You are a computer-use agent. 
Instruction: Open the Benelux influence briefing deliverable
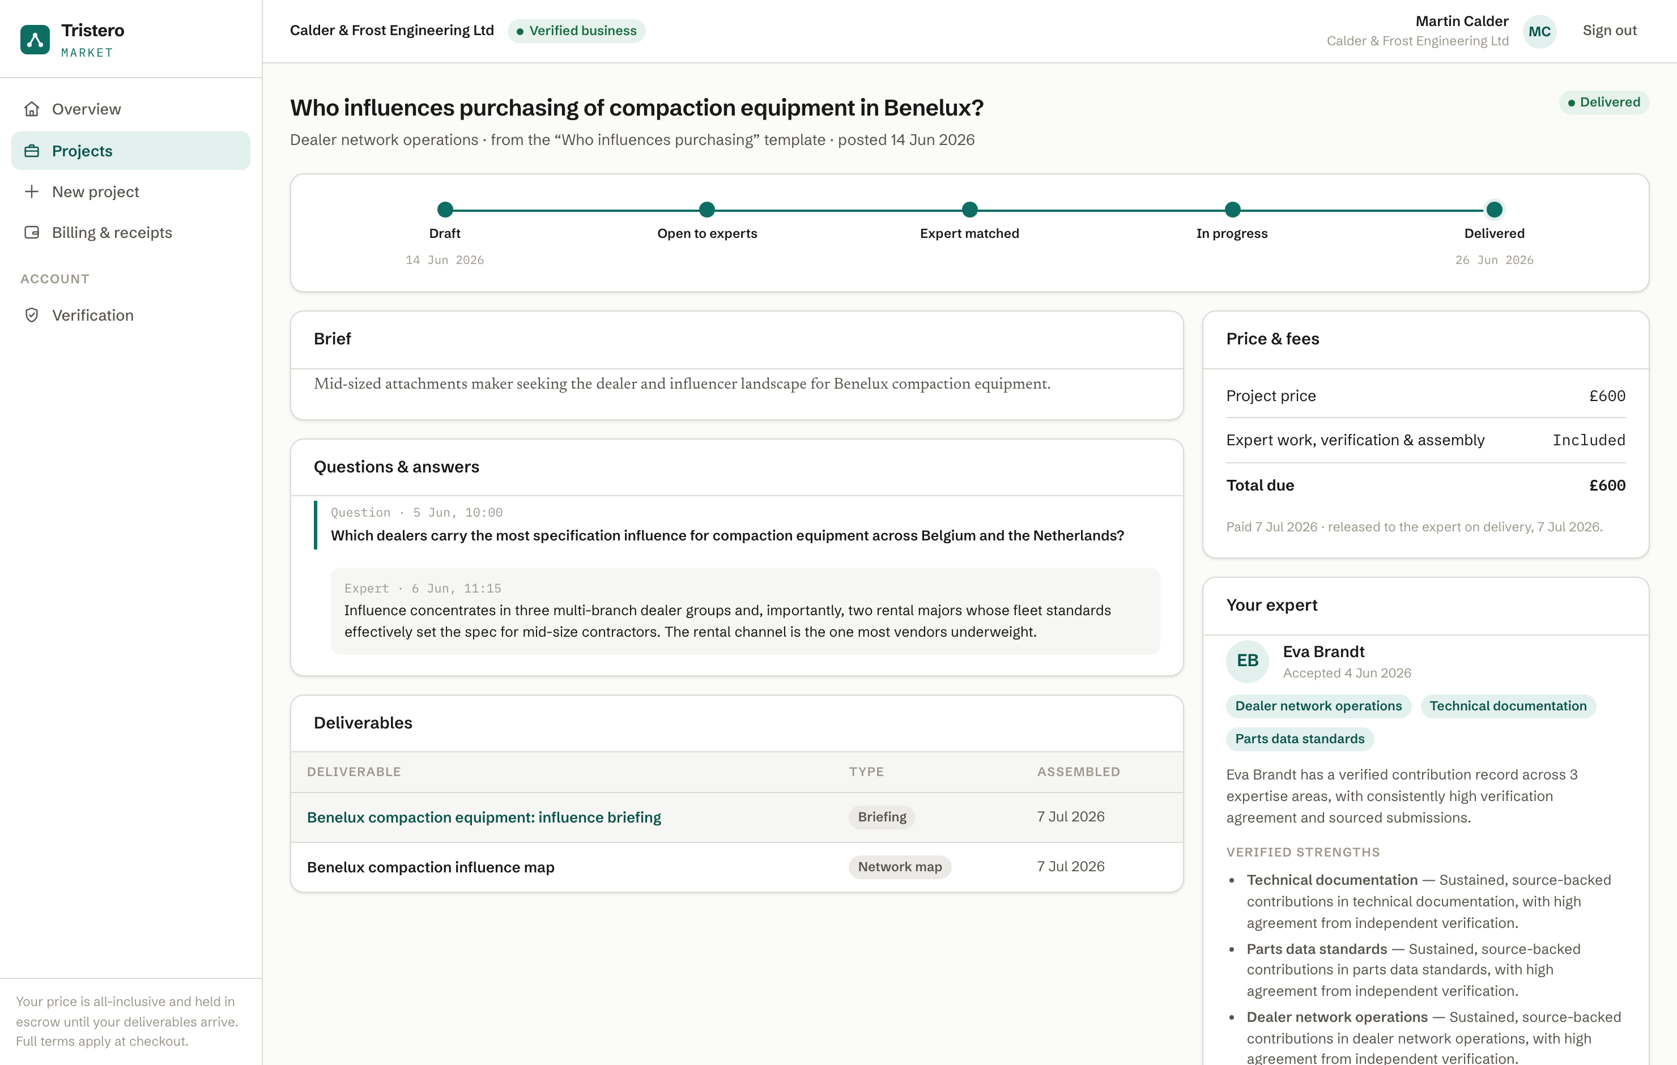pyautogui.click(x=484, y=817)
